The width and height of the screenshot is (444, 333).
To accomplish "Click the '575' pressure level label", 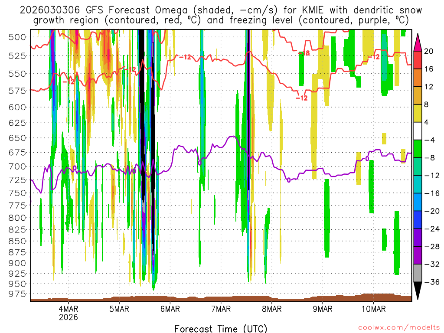I will [17, 91].
